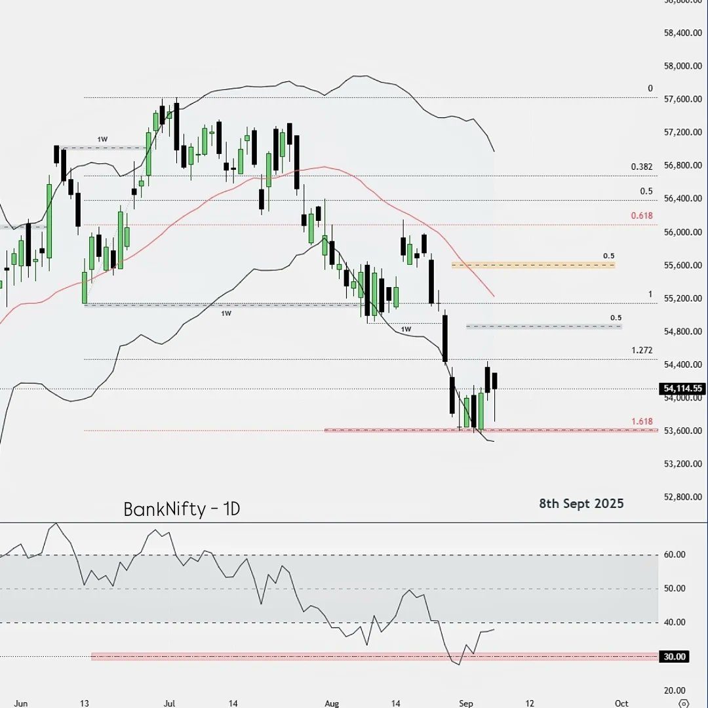Click the 54,800.00 price axis label

[682, 332]
